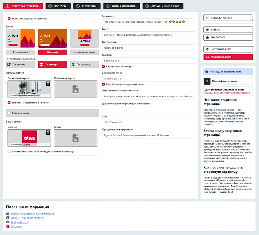Save the quiz with Сохранить квиз
This screenshot has width=259, height=235.
point(228,57)
